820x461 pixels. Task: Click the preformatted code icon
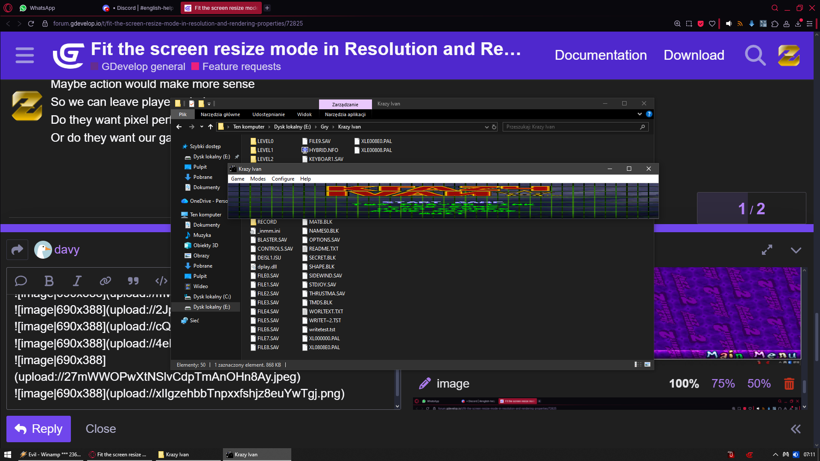(161, 281)
